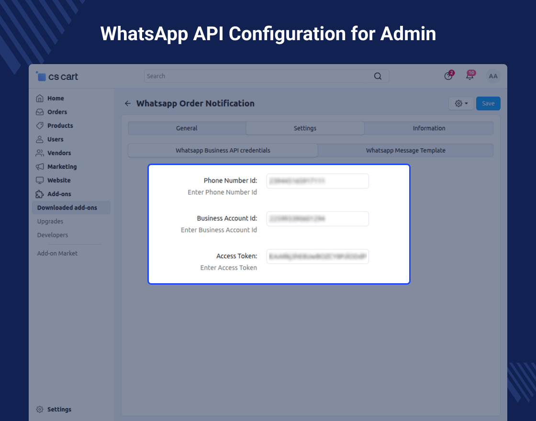Open Developers submenu item

tap(53, 235)
